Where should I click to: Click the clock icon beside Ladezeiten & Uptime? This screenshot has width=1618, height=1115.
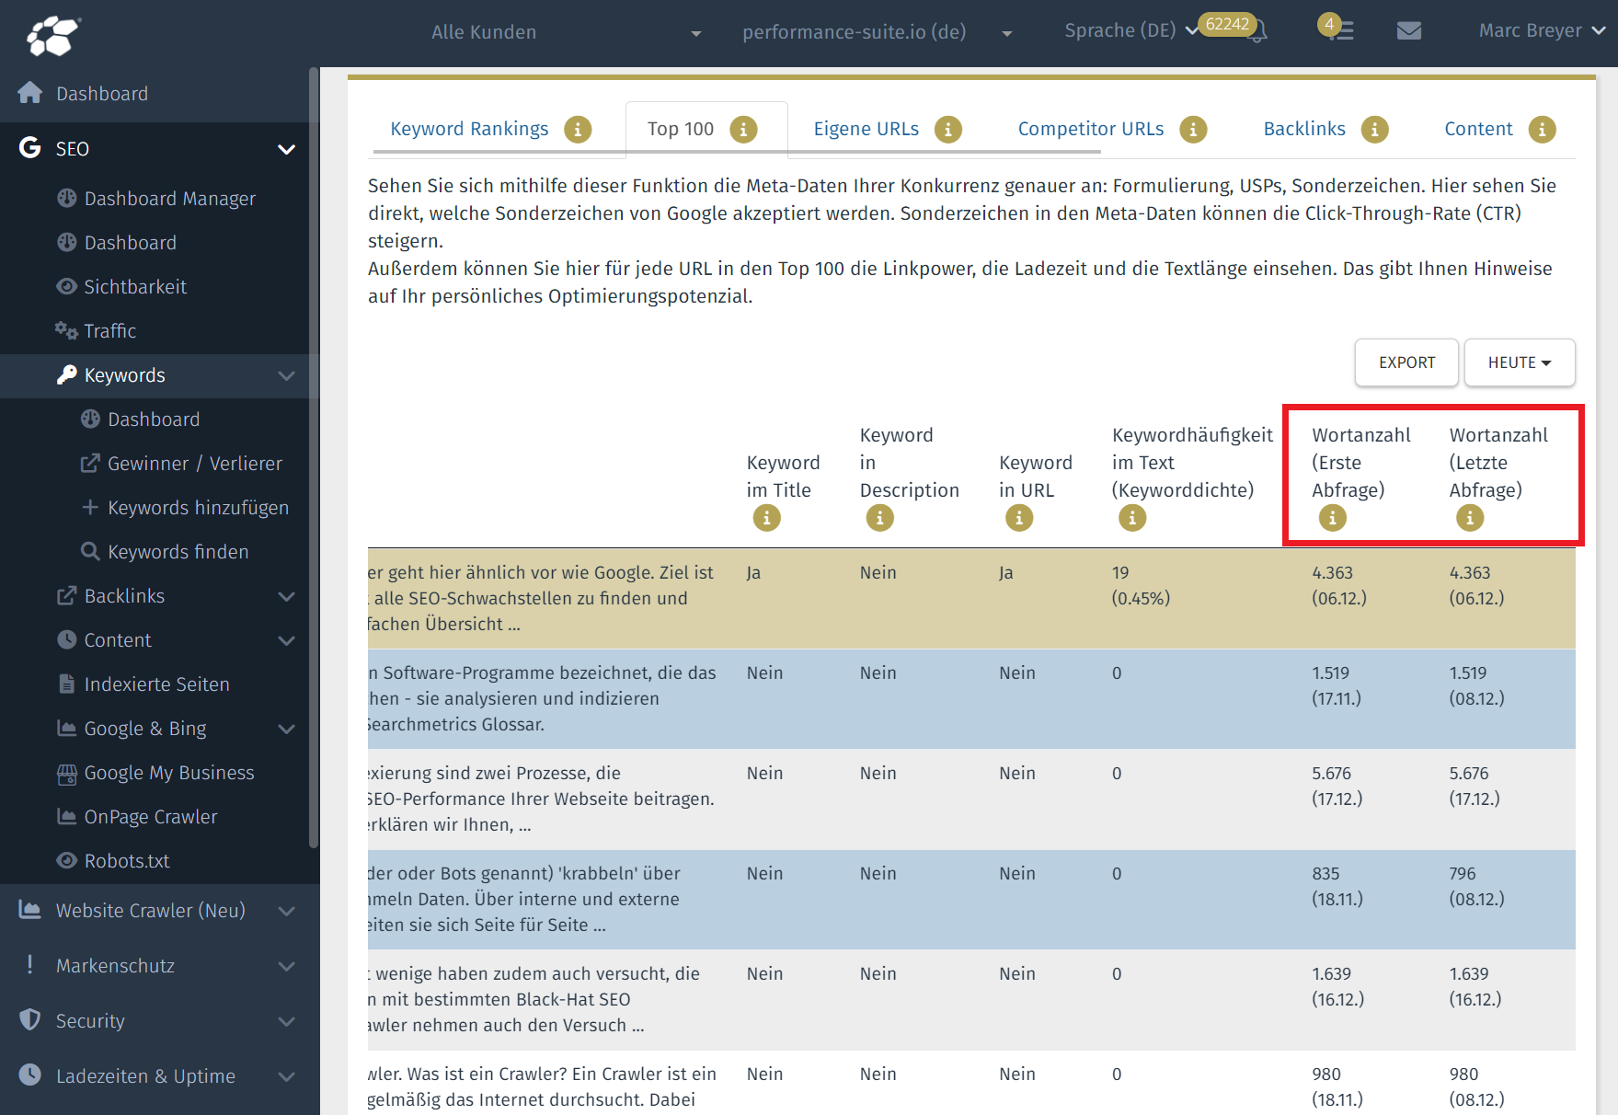(30, 1075)
